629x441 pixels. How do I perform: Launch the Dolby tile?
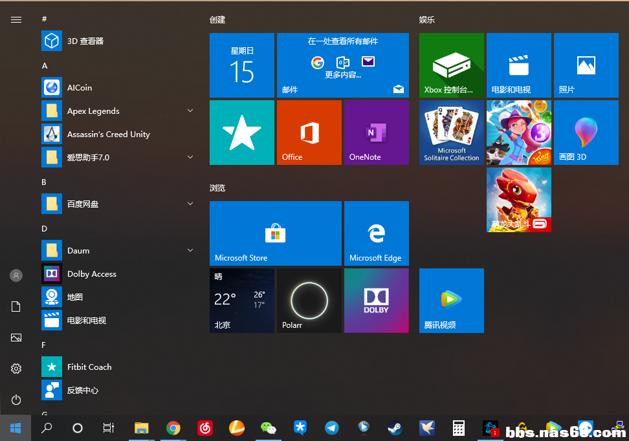[376, 300]
